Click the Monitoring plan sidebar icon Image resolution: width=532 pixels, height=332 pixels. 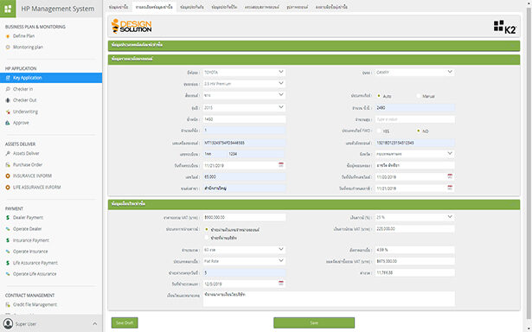(8, 48)
